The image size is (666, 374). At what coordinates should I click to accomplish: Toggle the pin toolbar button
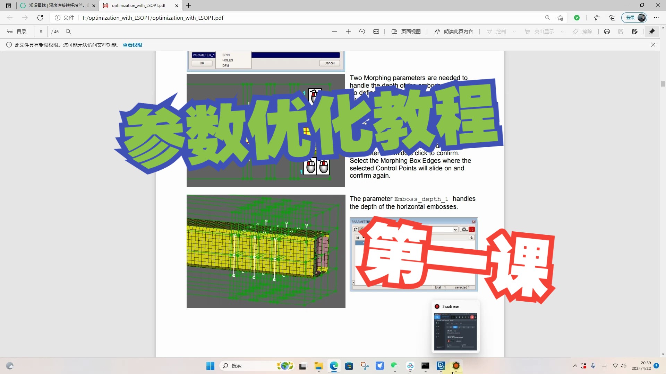652,32
